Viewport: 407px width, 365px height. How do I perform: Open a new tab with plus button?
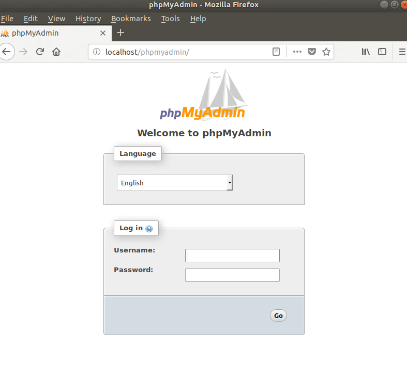[x=120, y=33]
